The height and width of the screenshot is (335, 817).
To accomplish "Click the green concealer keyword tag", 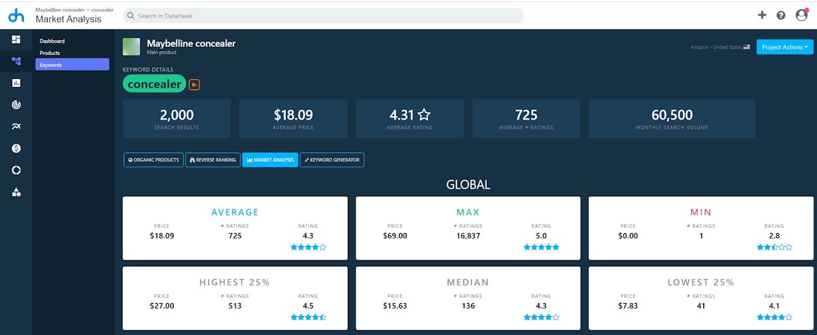I will 155,84.
